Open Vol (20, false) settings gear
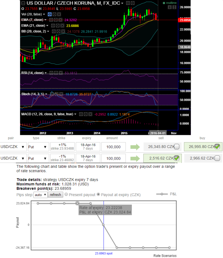The height and width of the screenshot is (258, 223). click(x=54, y=14)
